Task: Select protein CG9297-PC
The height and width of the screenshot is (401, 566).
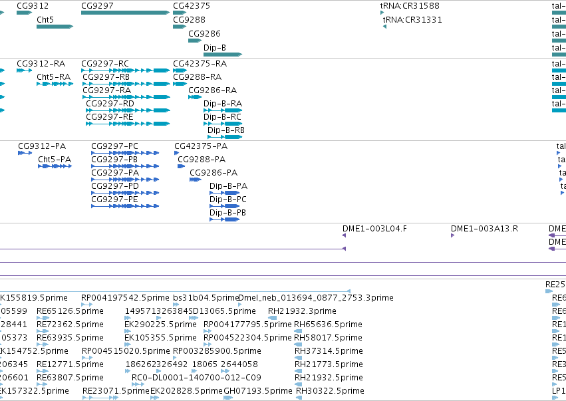Action: point(125,153)
